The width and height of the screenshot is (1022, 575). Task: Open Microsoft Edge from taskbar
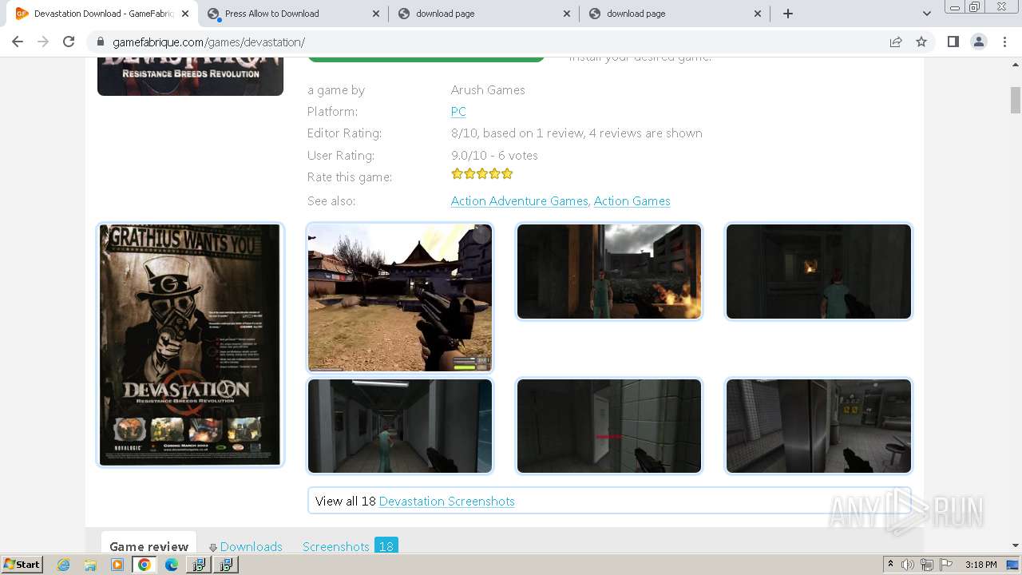tap(172, 565)
